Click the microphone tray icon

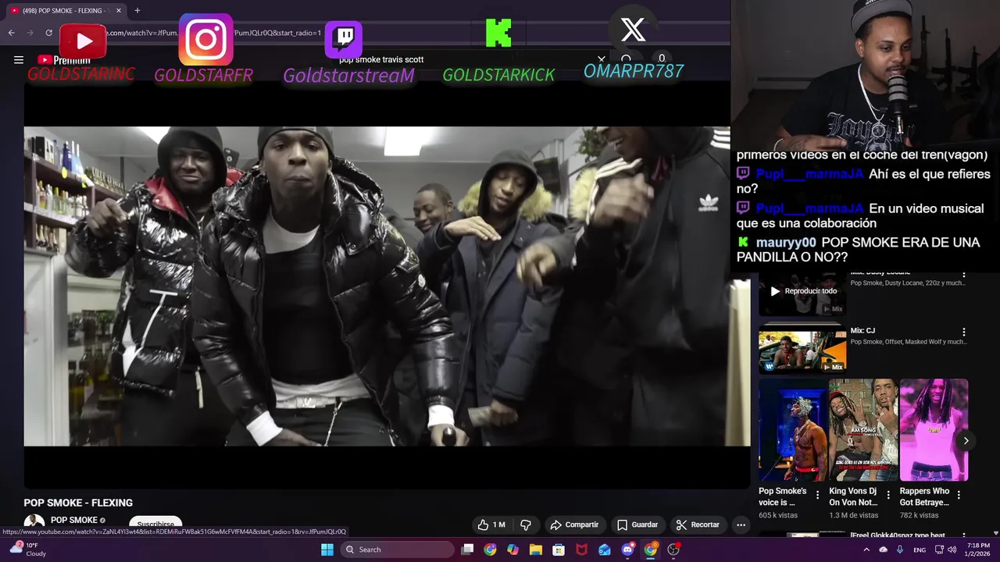900,550
